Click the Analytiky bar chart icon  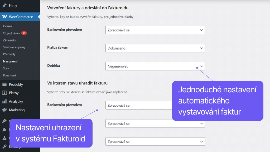pos(4,101)
